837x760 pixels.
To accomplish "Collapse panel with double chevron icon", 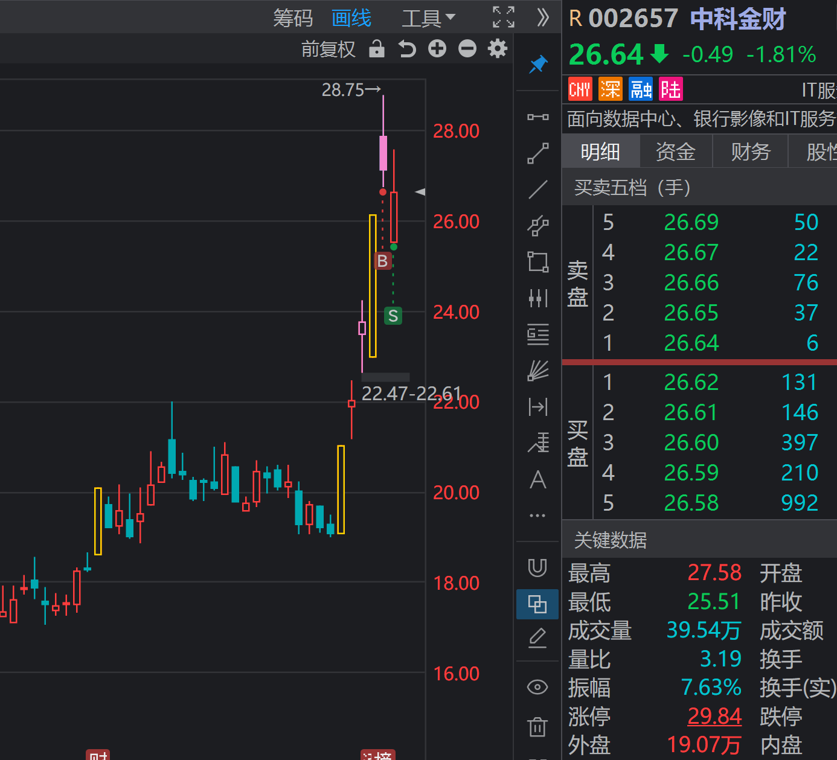I will [543, 18].
